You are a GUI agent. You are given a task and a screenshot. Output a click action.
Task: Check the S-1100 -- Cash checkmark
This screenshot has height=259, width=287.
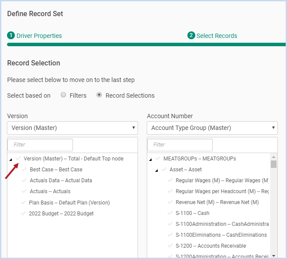[170, 213]
